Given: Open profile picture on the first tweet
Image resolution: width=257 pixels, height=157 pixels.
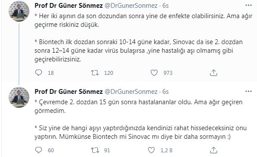Looking at the screenshot, I should point(19,11).
